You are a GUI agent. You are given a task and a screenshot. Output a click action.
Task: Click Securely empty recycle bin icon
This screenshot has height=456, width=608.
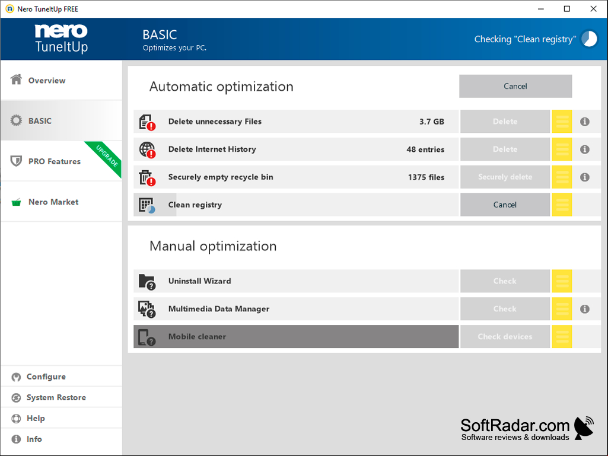[x=147, y=177]
